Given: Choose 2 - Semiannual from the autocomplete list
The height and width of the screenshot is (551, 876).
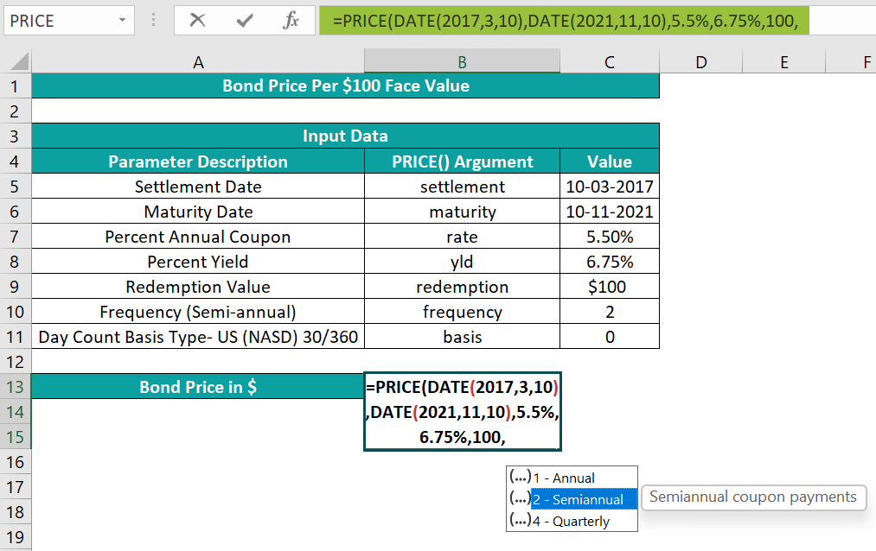Looking at the screenshot, I should [572, 499].
